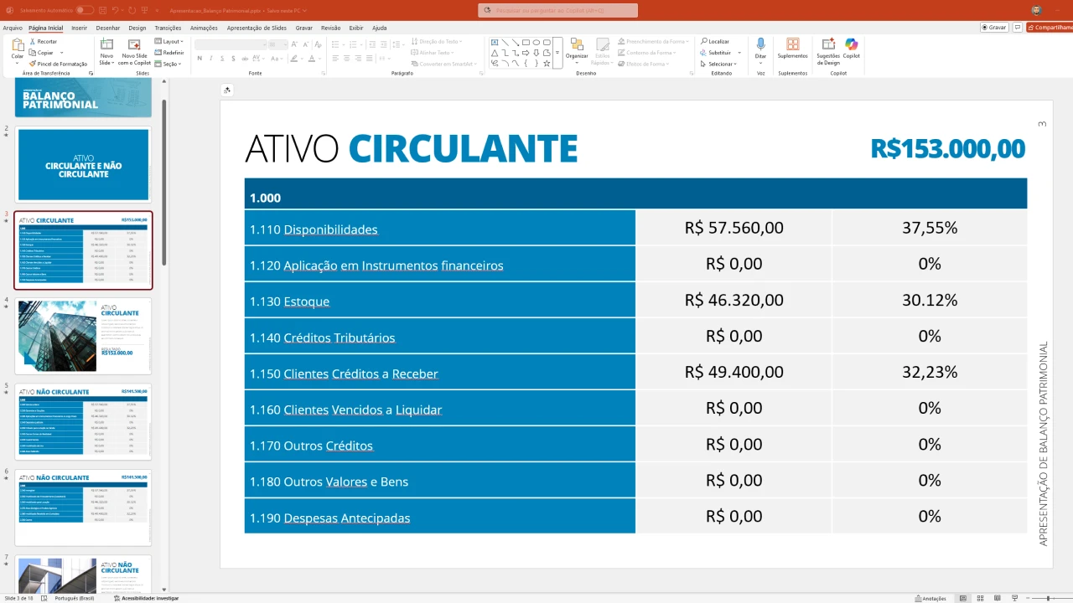The image size is (1073, 603).
Task: Expand the Selecionar dropdown
Action: (718, 64)
